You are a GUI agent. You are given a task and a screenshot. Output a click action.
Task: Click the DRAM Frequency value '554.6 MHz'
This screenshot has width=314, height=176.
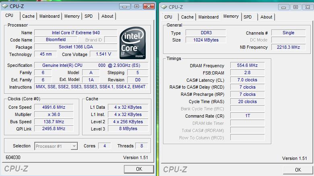[x=247, y=65]
